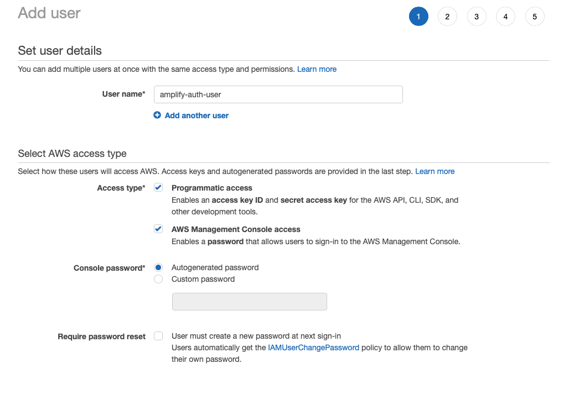
Task: Click the User name input field
Action: coord(278,94)
